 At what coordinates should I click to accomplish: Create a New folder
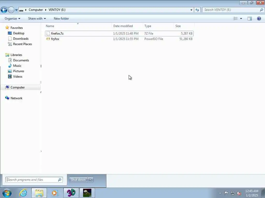point(61,19)
